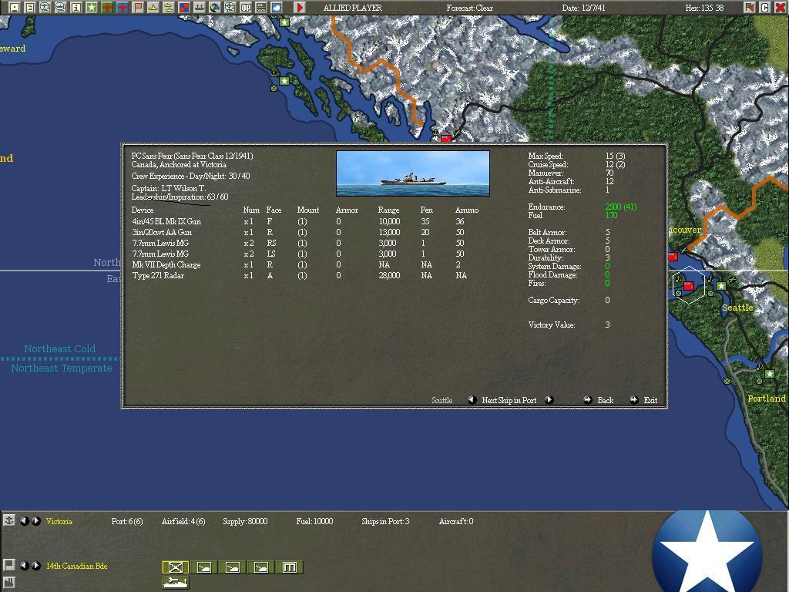Image resolution: width=789 pixels, height=592 pixels.
Task: Select the fortification unit icon right of the gun icons
Action: tap(290, 567)
